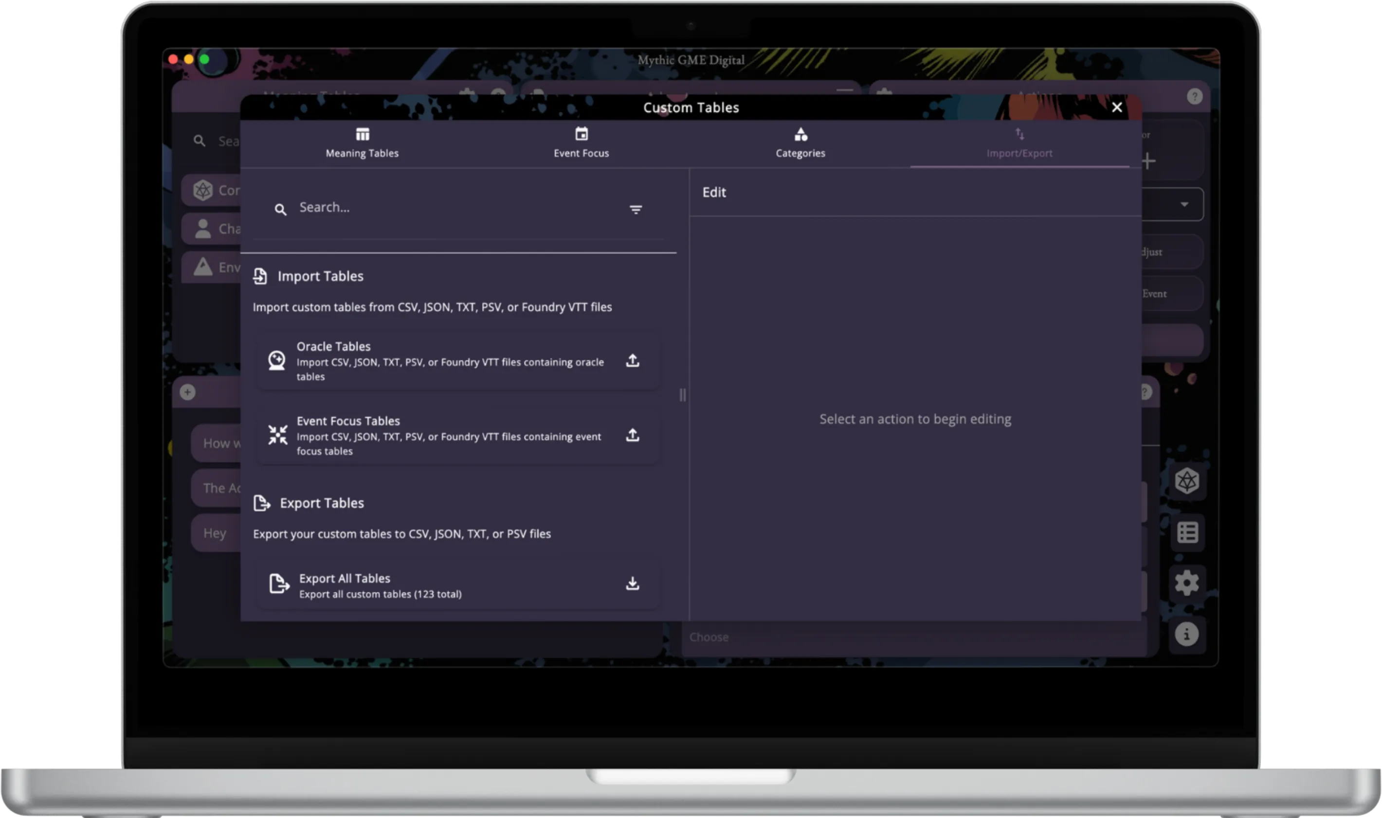This screenshot has width=1382, height=818.
Task: Select the Oracle Tables import card
Action: 458,361
